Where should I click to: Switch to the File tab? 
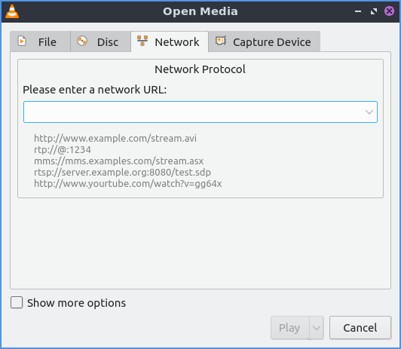click(x=40, y=41)
